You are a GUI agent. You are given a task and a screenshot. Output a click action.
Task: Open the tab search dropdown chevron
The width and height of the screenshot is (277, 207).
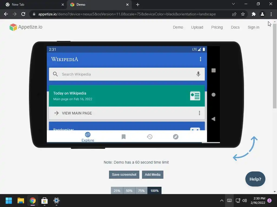(x=233, y=4)
